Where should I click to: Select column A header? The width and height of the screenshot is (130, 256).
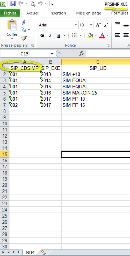click(25, 62)
